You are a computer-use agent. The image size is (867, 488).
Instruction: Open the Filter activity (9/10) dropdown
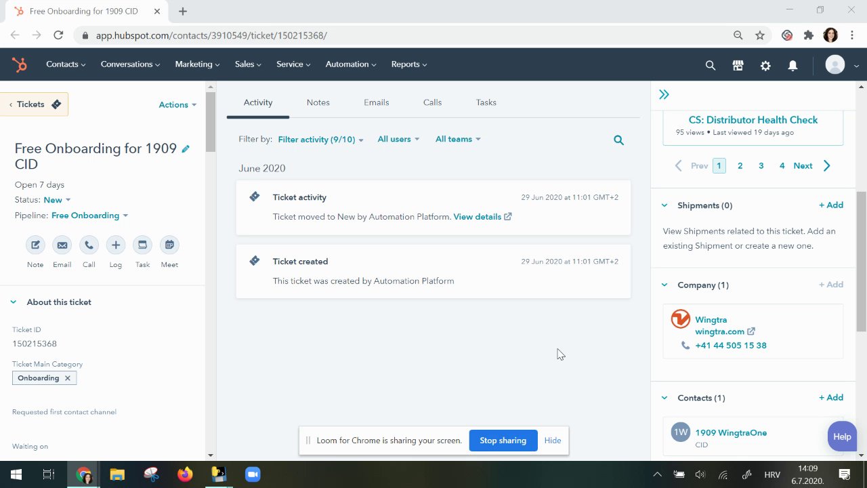point(321,140)
